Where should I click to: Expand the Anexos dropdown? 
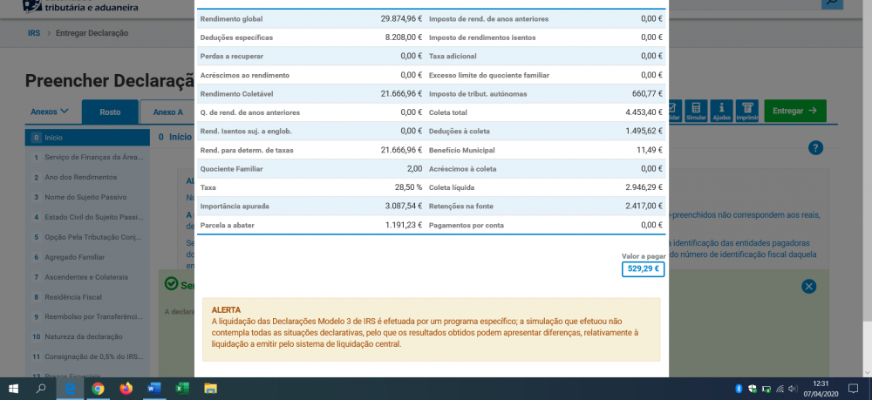coord(50,112)
